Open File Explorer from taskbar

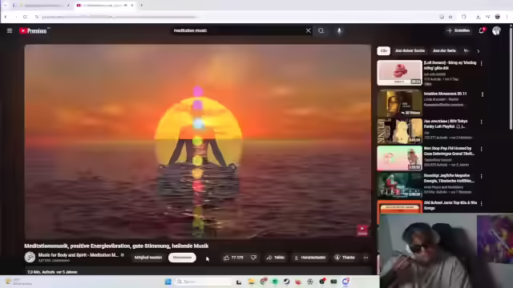[251, 282]
